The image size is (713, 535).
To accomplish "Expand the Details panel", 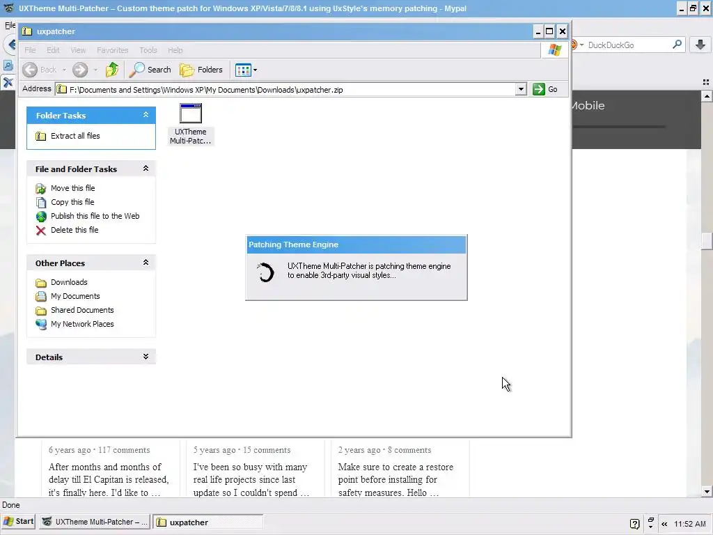I will point(146,357).
